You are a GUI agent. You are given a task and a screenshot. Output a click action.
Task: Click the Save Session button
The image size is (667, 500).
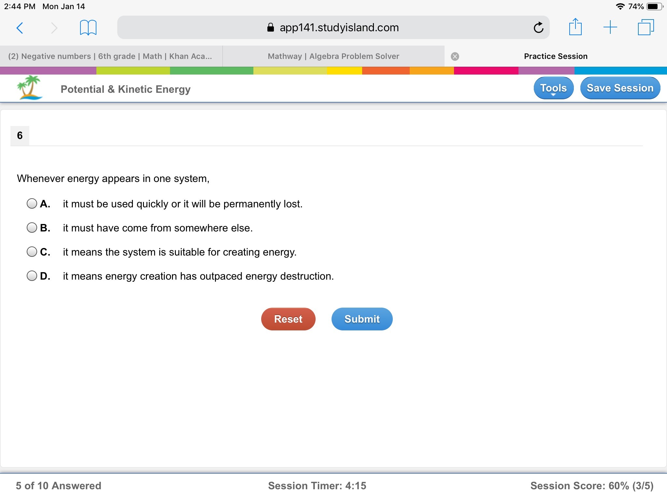(x=620, y=88)
